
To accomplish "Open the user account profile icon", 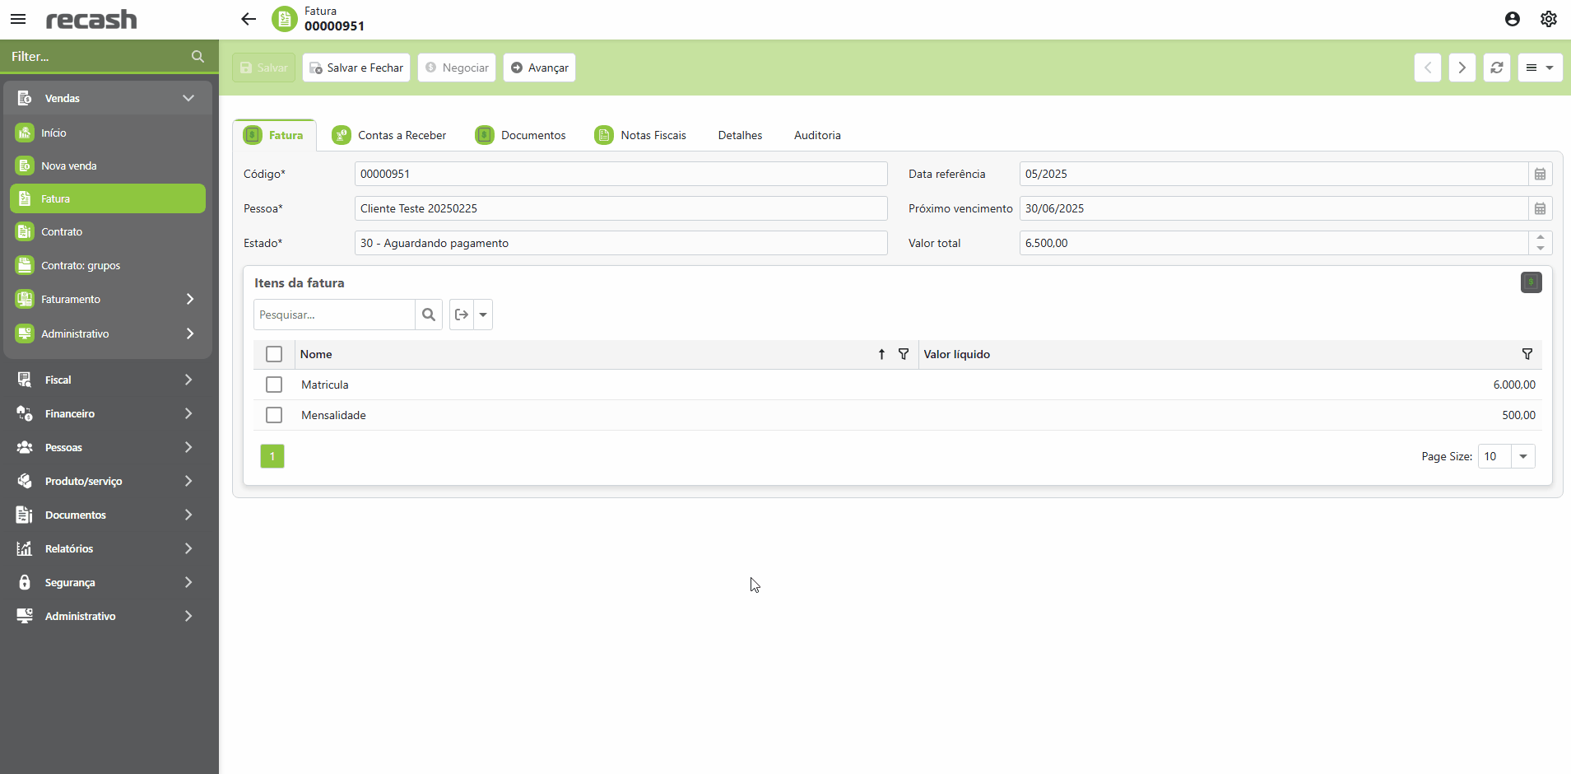I will click(1512, 19).
